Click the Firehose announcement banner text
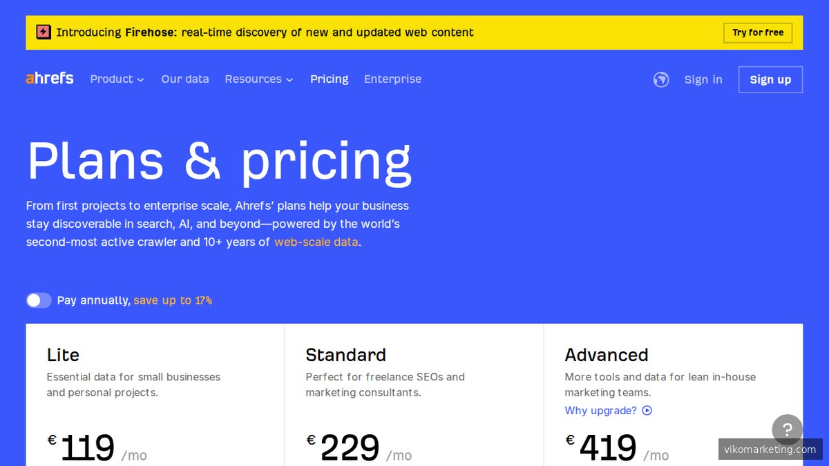 coord(265,32)
